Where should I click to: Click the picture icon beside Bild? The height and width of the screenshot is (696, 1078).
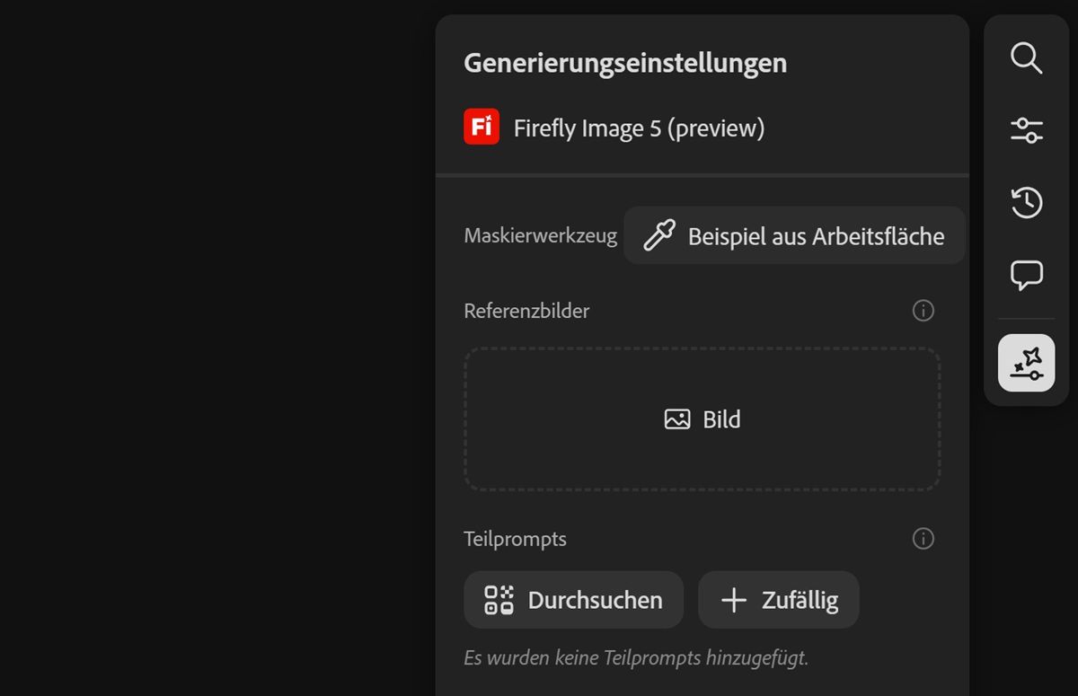[677, 419]
